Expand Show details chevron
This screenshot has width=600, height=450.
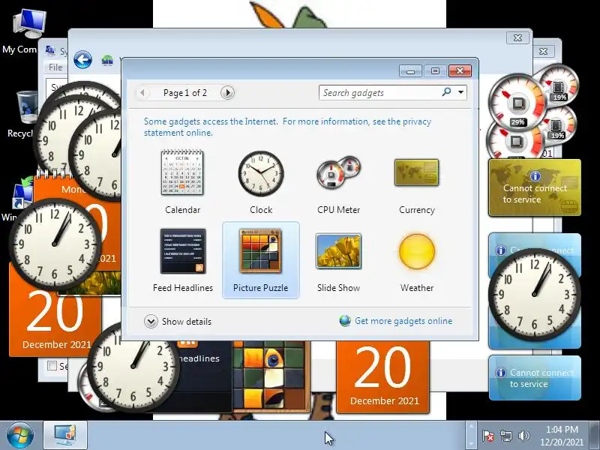[x=151, y=322]
